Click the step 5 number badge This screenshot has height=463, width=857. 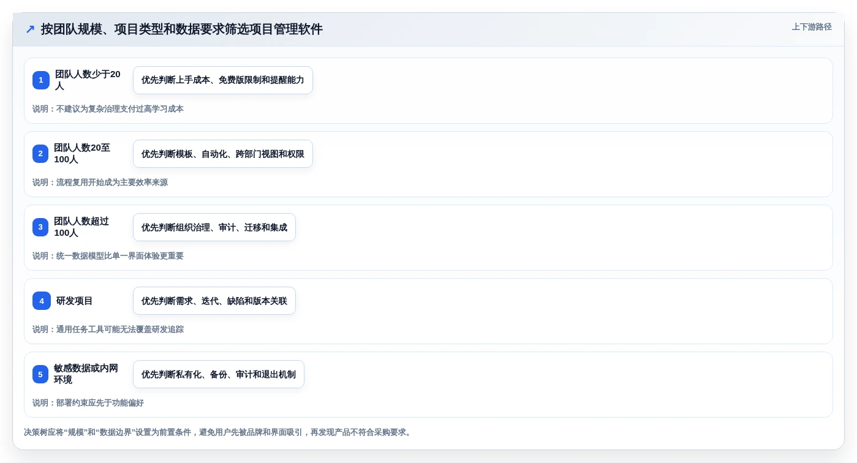pos(40,374)
